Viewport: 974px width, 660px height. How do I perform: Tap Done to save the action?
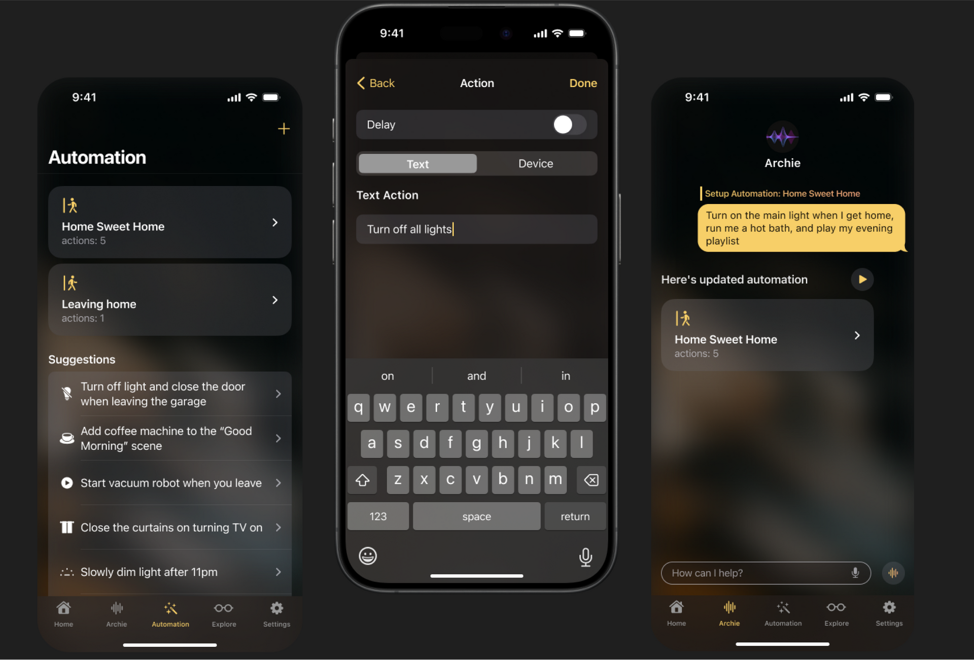point(583,83)
